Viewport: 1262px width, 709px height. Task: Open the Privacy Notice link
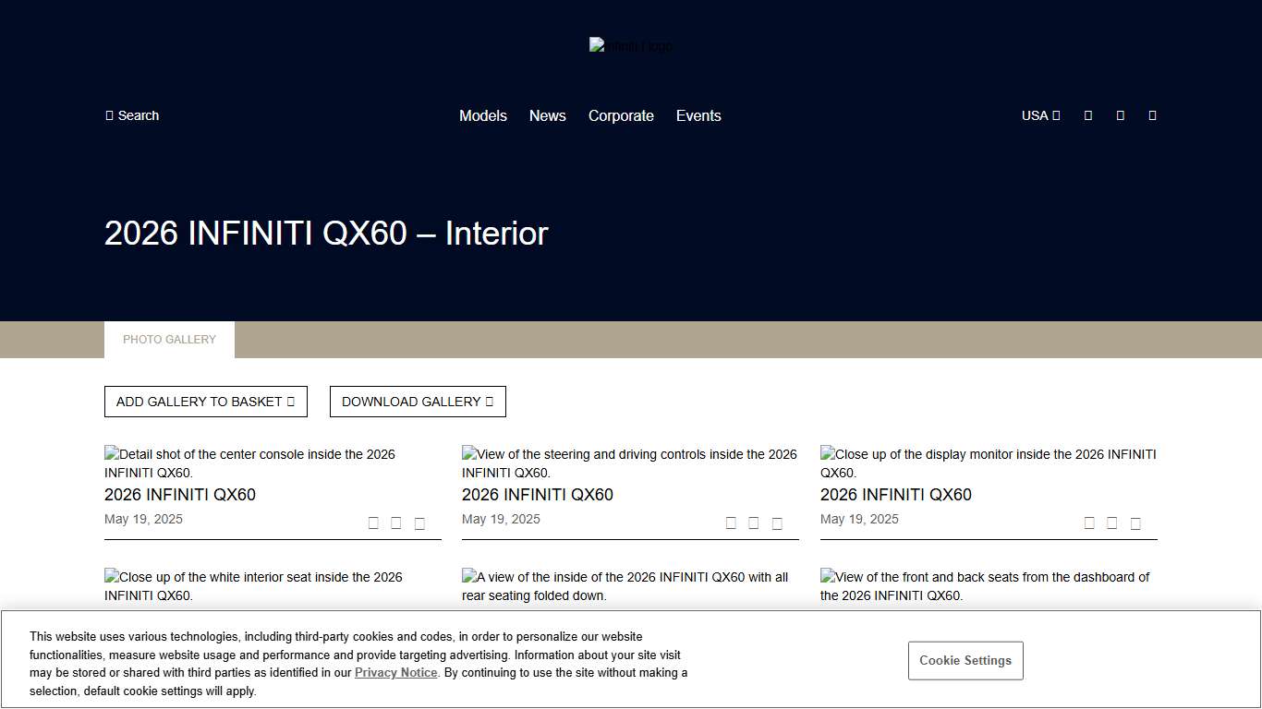pos(395,673)
